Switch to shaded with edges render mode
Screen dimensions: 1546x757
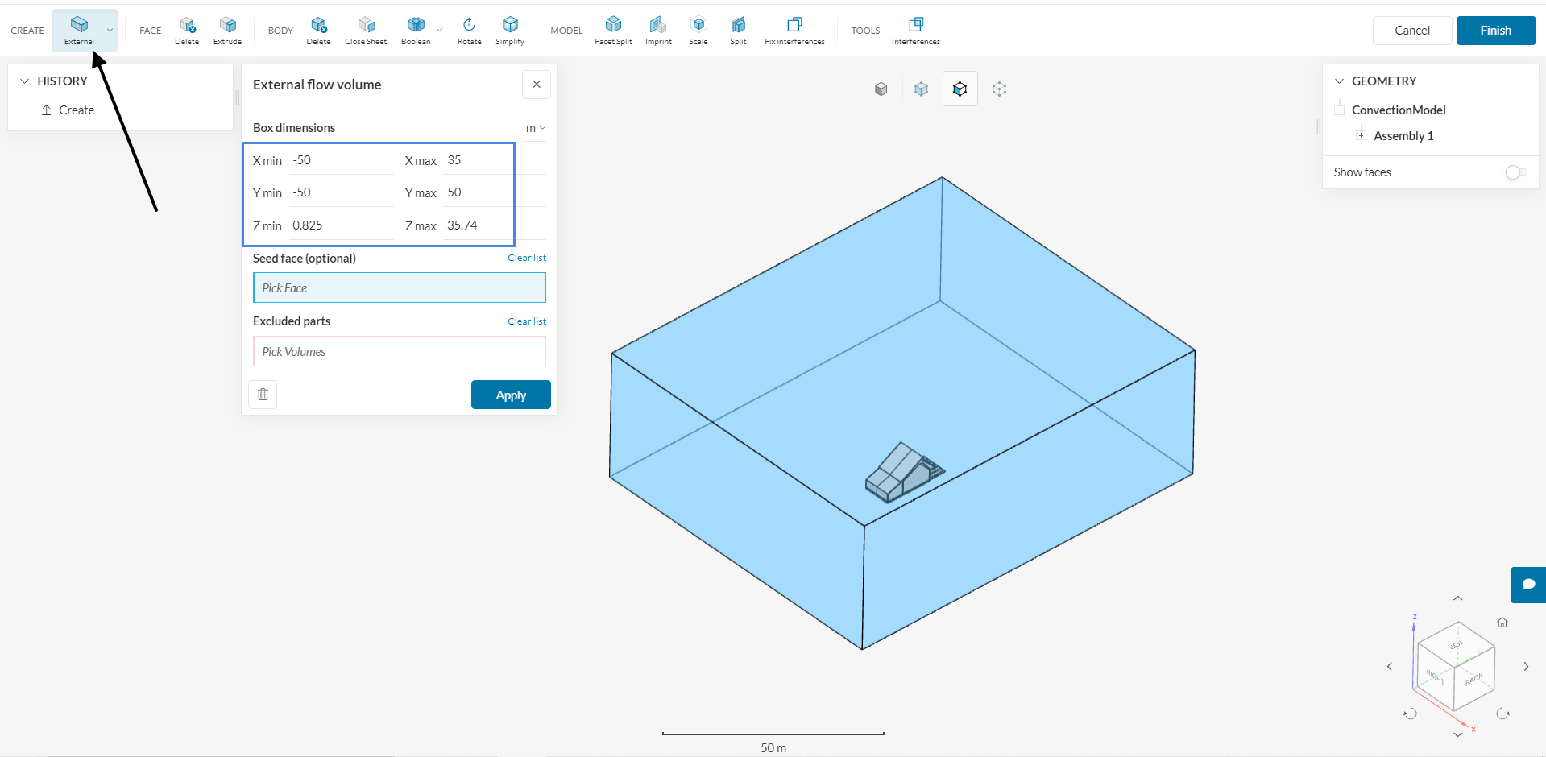coord(921,89)
